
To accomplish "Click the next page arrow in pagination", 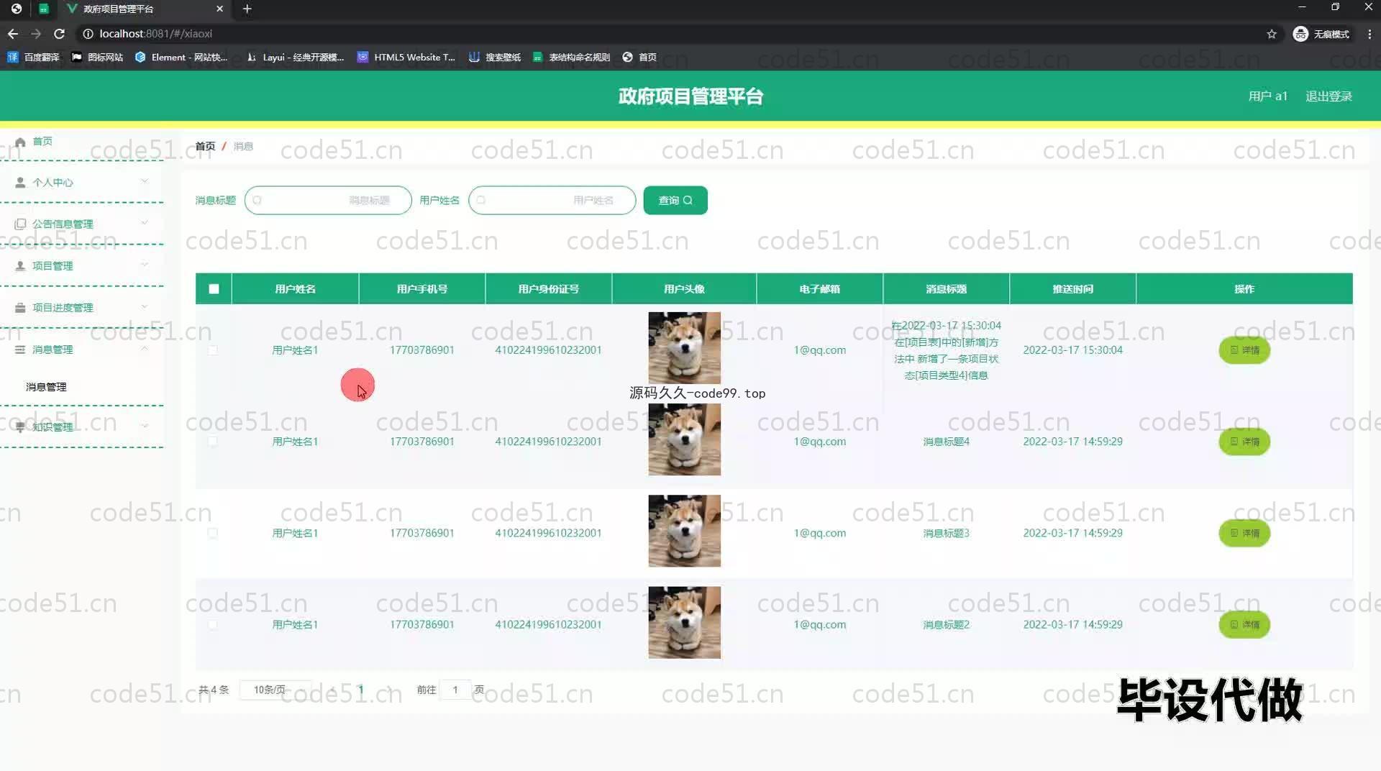I will pos(389,690).
